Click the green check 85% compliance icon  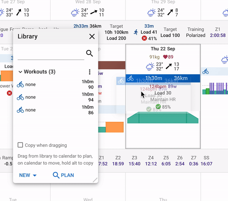click(158, 107)
